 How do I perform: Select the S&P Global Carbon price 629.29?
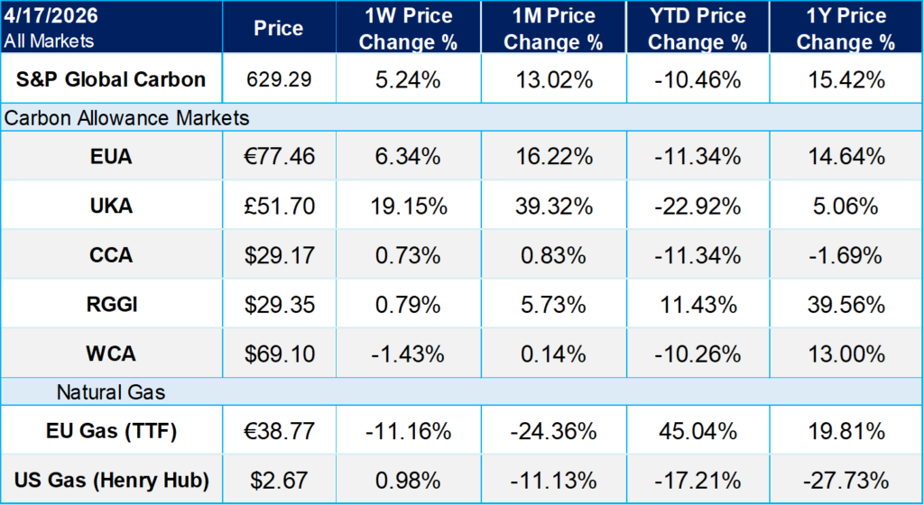pyautogui.click(x=279, y=79)
